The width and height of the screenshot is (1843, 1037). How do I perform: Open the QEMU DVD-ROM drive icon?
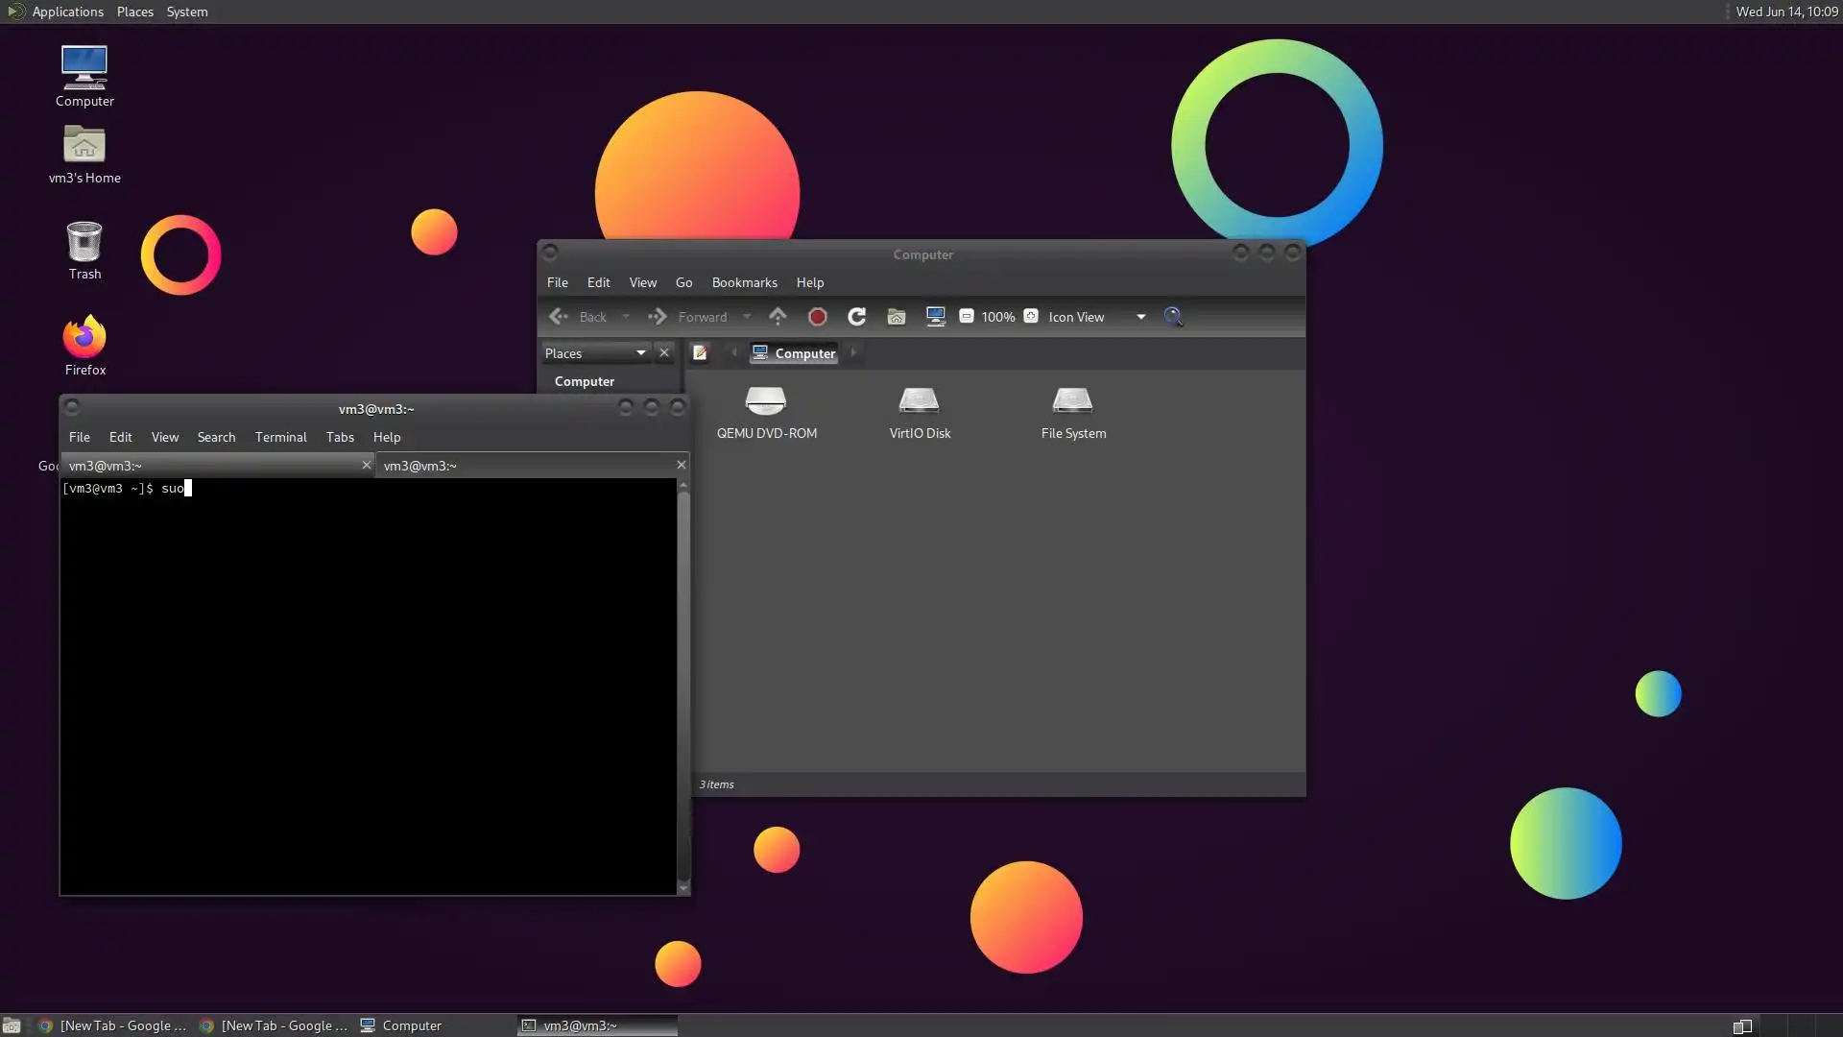click(x=766, y=401)
